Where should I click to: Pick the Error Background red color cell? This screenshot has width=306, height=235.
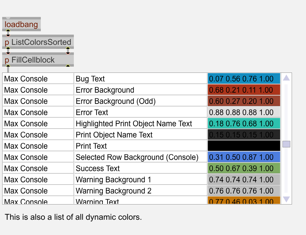pyautogui.click(x=244, y=90)
